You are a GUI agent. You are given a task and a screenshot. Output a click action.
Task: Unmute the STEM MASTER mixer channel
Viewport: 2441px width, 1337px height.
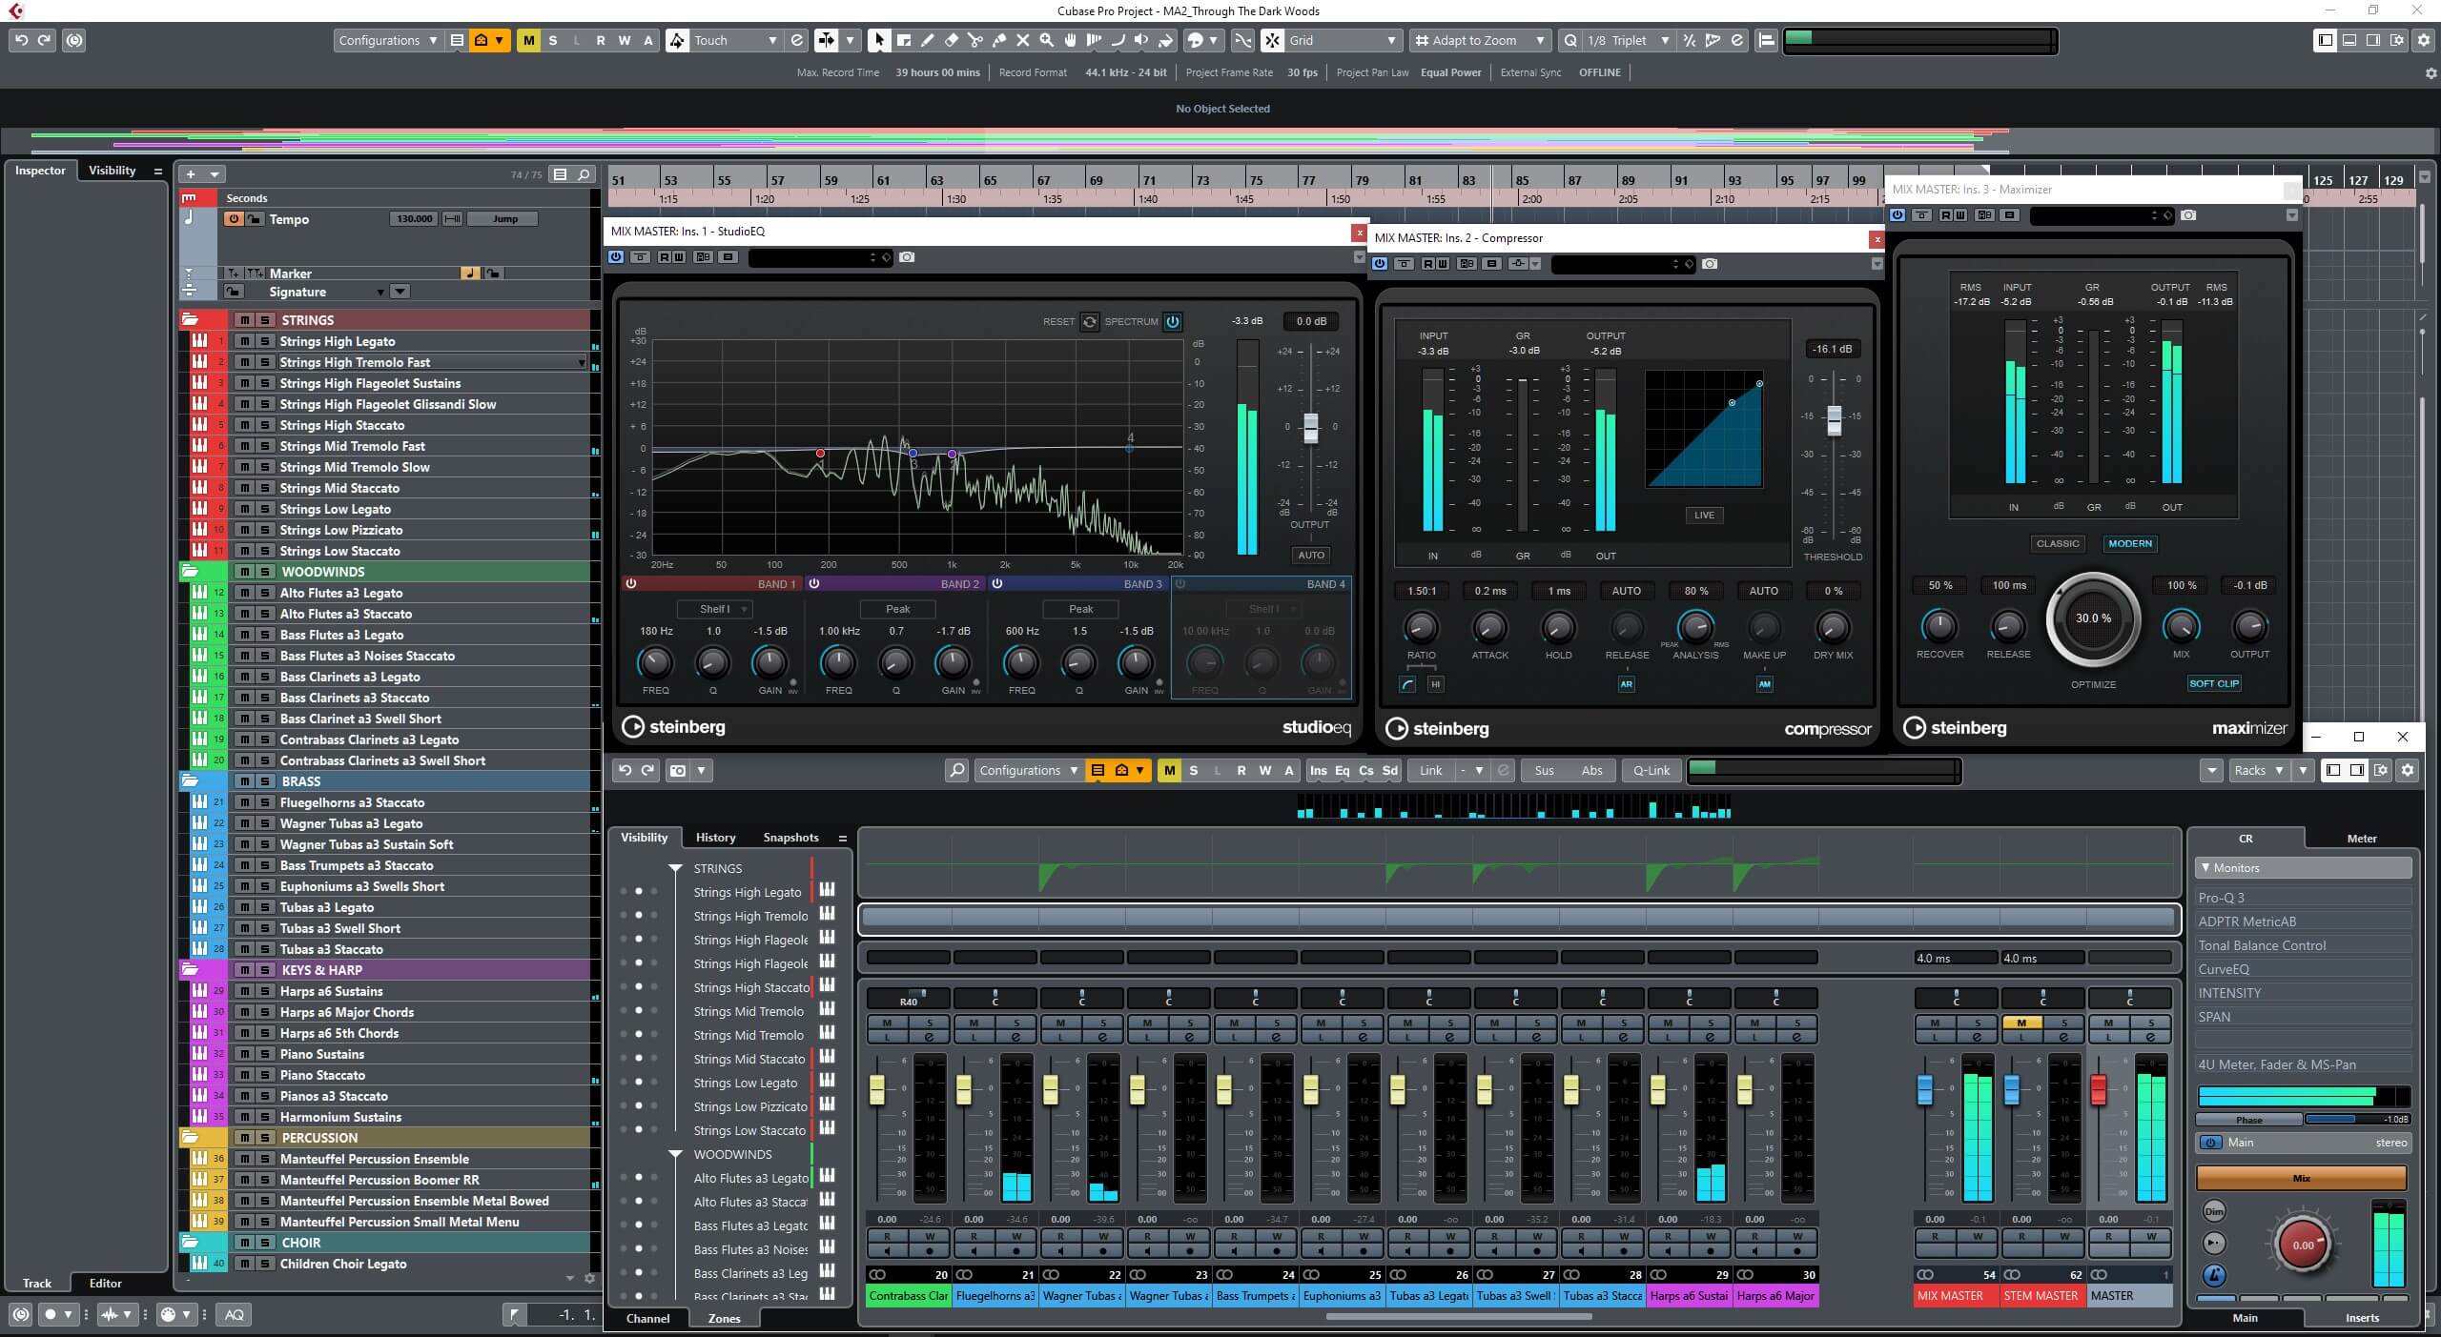coord(2021,1023)
